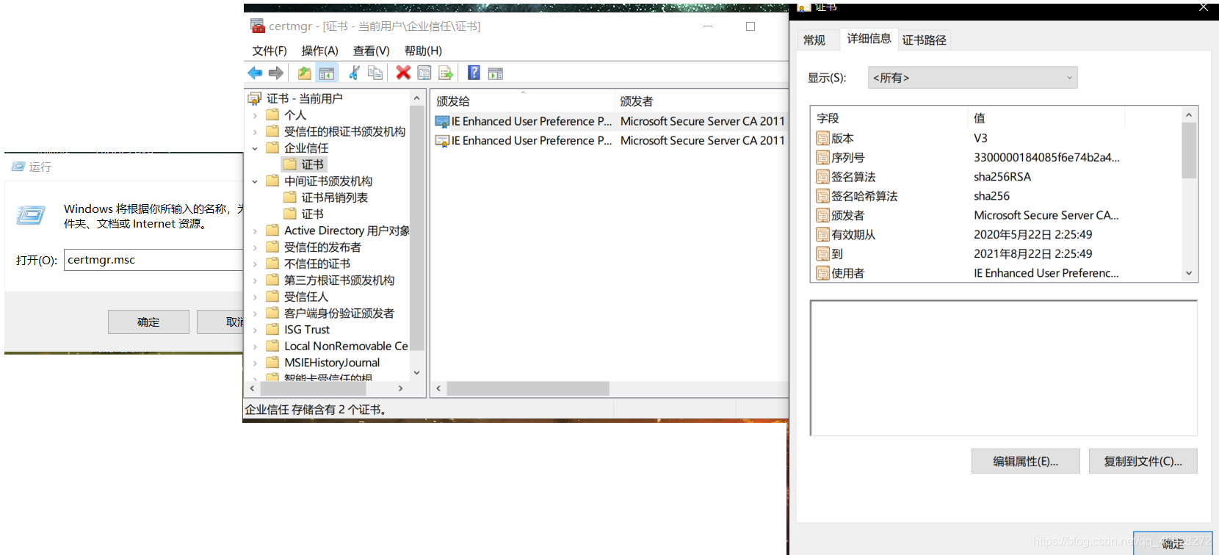
Task: Toggle Show/Hide Action Pane toolbar icon
Action: 496,73
